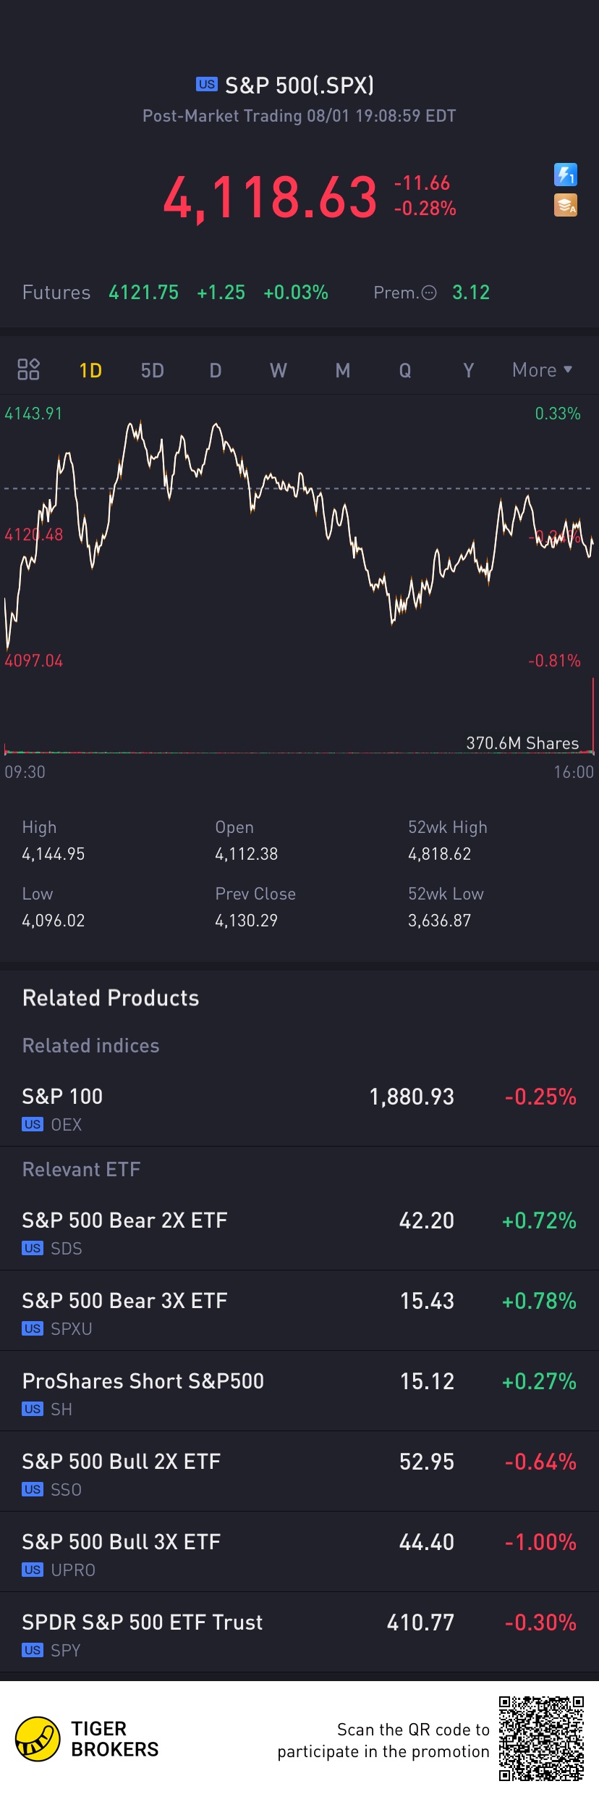Click the blue lightning quick-trade icon
The height and width of the screenshot is (1797, 599).
point(565,175)
